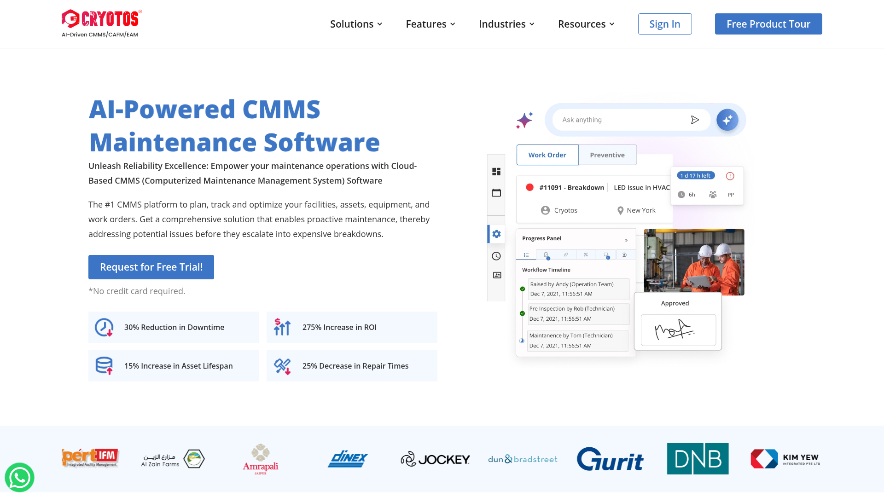Expand the Features dropdown menu
The image size is (884, 497).
430,24
